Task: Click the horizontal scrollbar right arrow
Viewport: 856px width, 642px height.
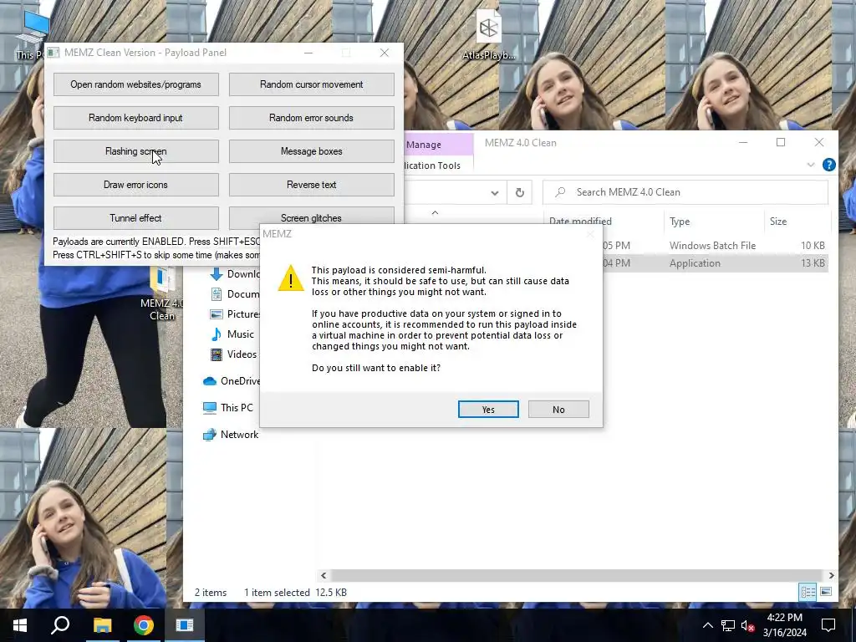Action: pos(831,575)
